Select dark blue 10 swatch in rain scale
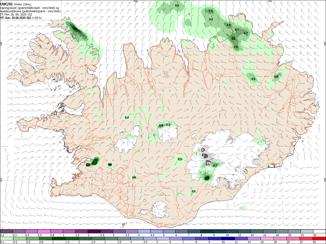Screen dimensions: 326x244 coord(228,238)
